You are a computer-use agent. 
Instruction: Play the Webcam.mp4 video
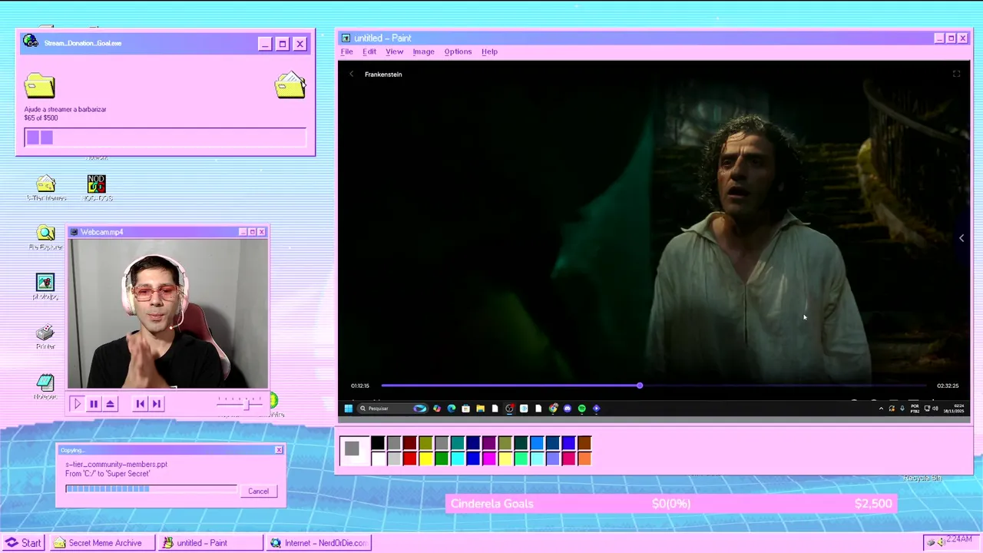[77, 403]
